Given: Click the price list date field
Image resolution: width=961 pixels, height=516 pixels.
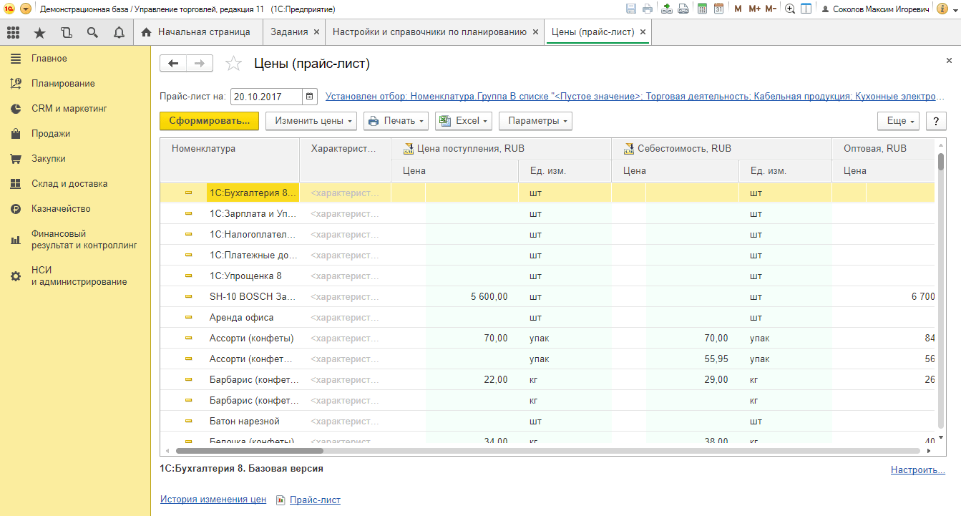Looking at the screenshot, I should tap(266, 96).
